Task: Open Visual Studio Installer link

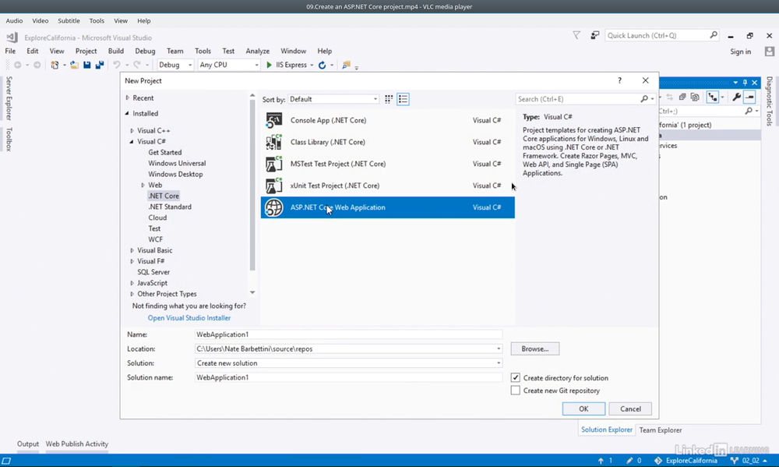Action: point(189,318)
